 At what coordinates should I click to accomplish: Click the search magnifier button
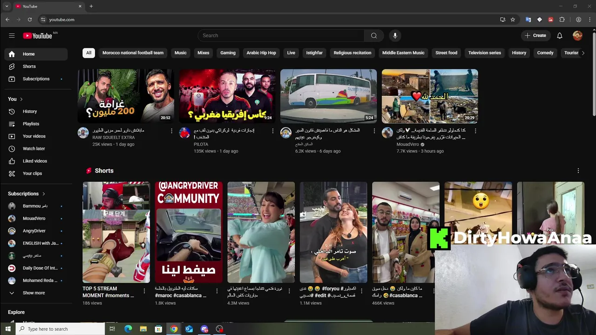[x=374, y=35]
